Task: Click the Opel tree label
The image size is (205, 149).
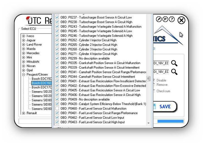Action: point(30,70)
